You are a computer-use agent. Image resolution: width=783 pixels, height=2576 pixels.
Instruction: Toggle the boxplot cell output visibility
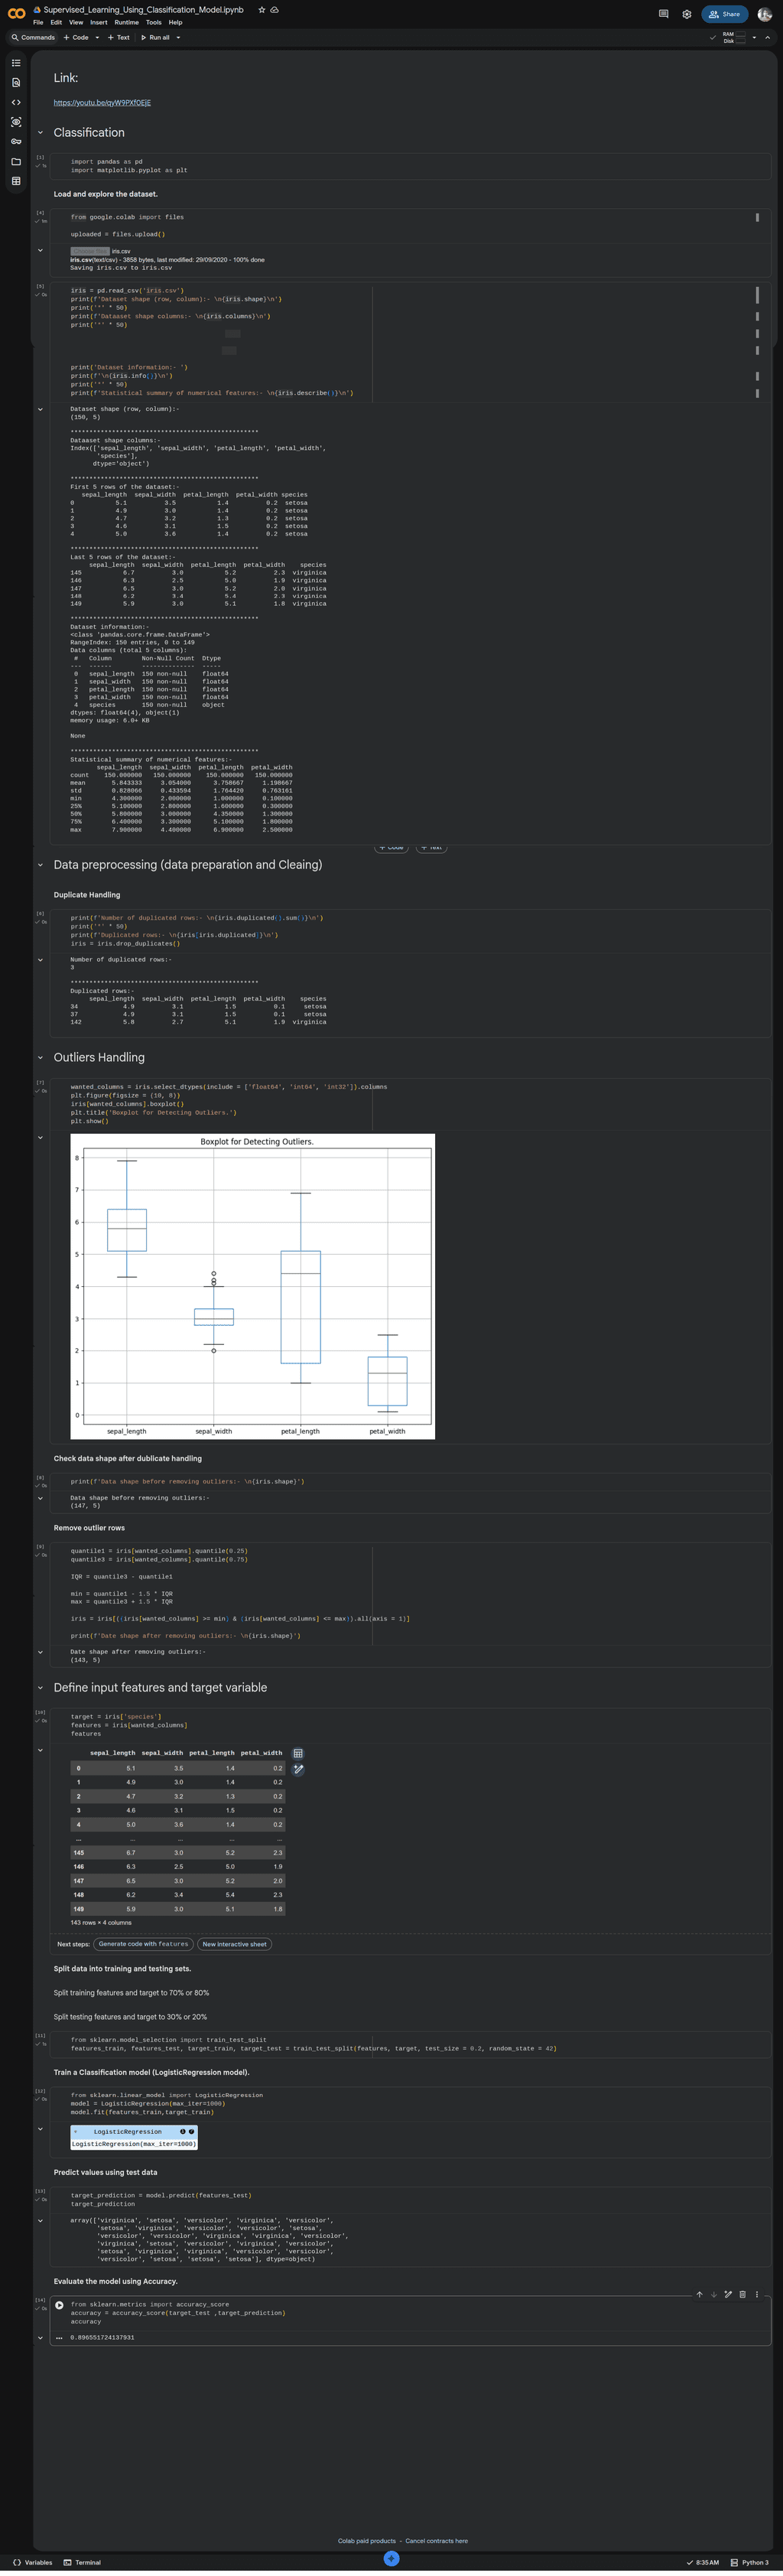coord(40,1138)
